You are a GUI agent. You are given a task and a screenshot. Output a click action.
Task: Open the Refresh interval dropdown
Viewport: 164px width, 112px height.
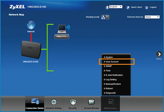pos(152,17)
